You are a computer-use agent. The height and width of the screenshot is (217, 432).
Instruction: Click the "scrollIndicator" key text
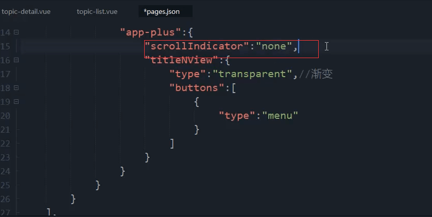(197, 46)
